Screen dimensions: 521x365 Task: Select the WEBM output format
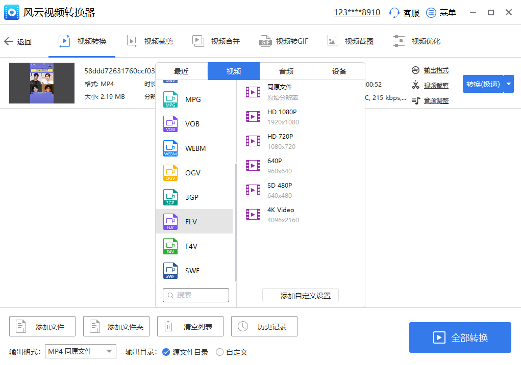point(195,148)
